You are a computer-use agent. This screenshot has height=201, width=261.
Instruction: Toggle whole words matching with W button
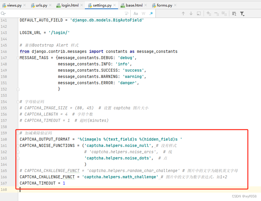pyautogui.click(x=143, y=13)
